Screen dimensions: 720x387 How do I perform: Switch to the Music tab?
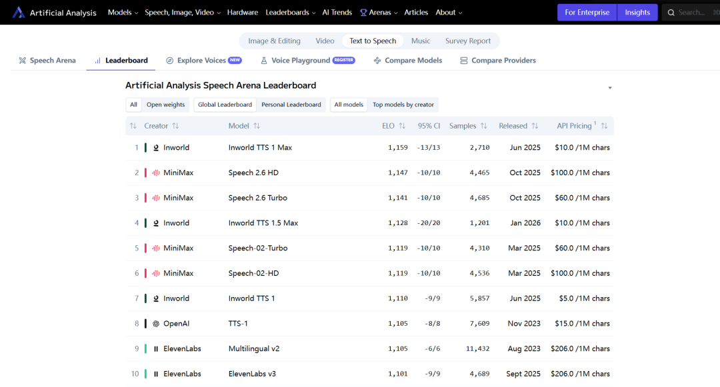coord(421,41)
